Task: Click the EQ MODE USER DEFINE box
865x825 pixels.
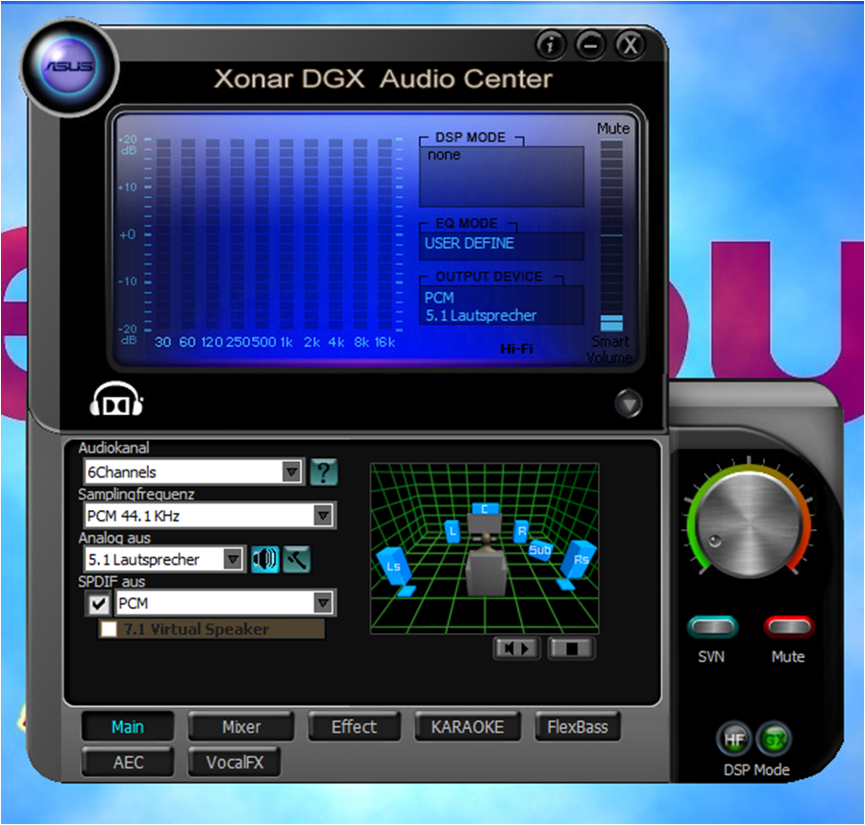Action: tap(502, 245)
